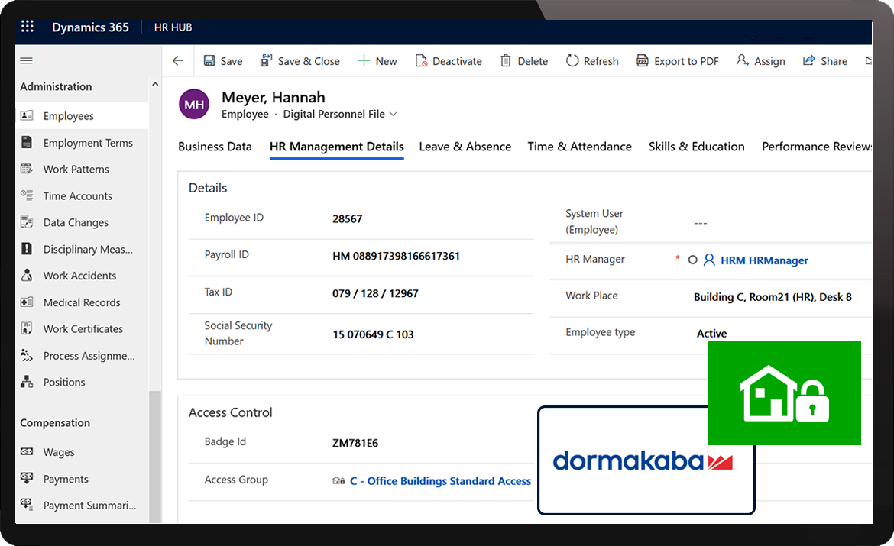Click the HR HUB app name

click(x=173, y=27)
